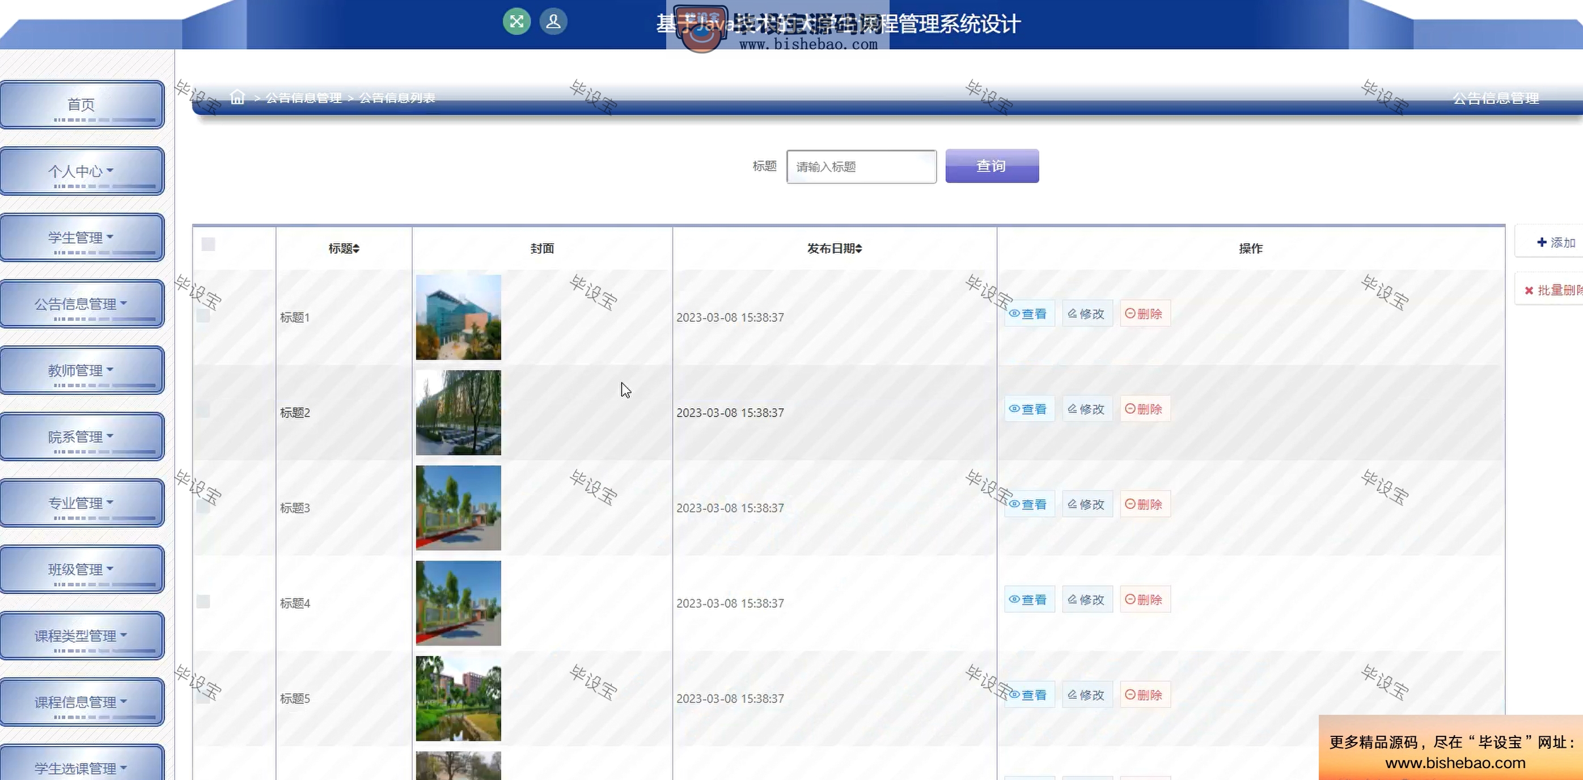The width and height of the screenshot is (1583, 780).
Task: Sort table by 发布日期 column arrows
Action: 858,249
